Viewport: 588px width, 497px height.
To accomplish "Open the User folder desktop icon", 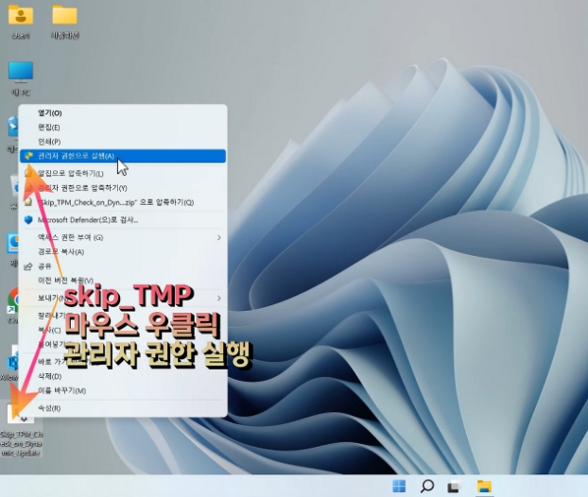I will [x=20, y=17].
